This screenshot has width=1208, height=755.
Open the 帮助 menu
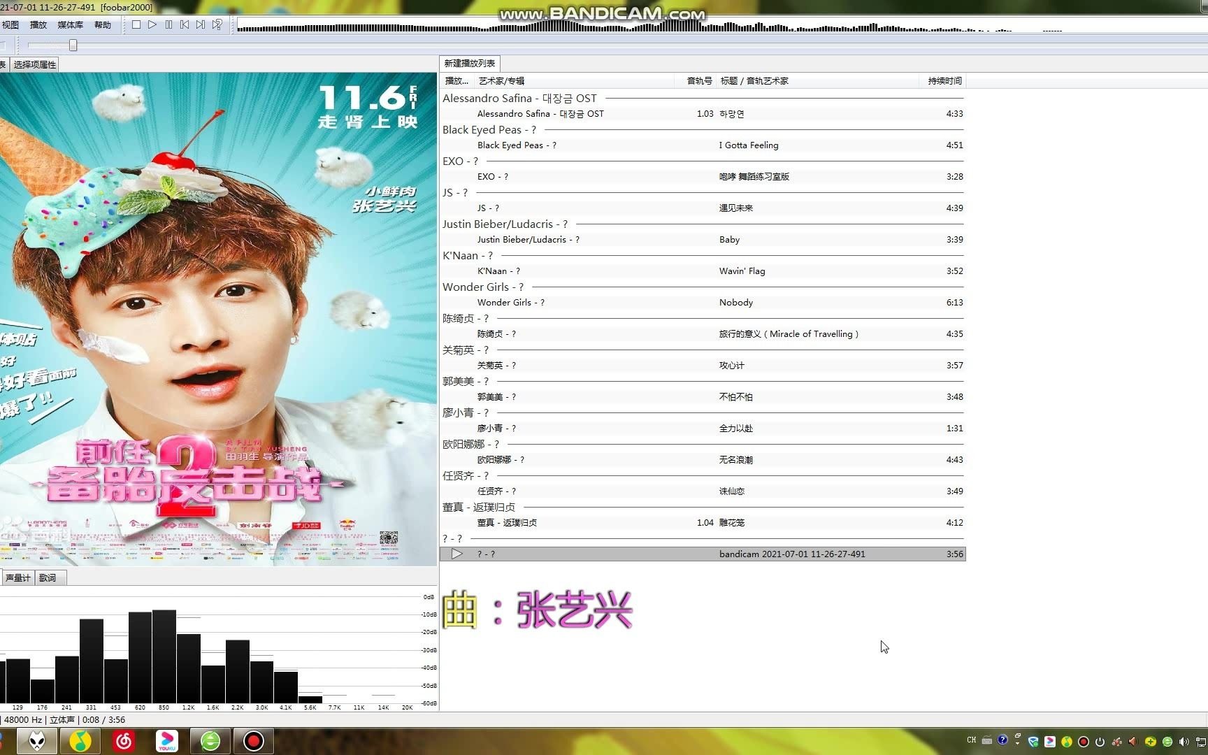click(x=103, y=24)
